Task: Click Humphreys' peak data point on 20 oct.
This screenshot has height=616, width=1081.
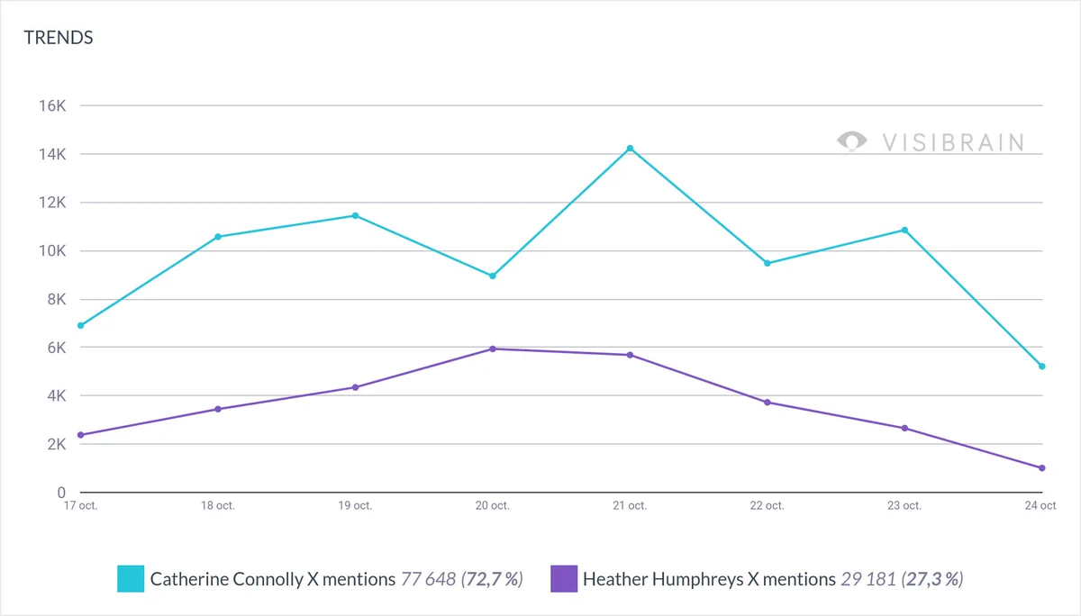Action: [493, 349]
